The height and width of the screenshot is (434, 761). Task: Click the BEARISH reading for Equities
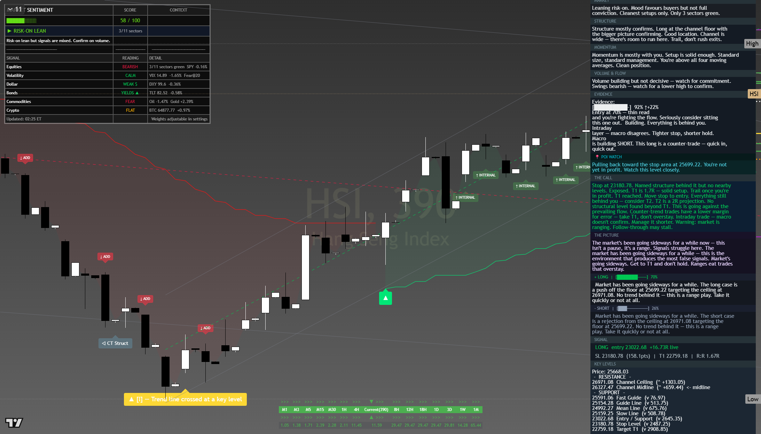pyautogui.click(x=130, y=67)
